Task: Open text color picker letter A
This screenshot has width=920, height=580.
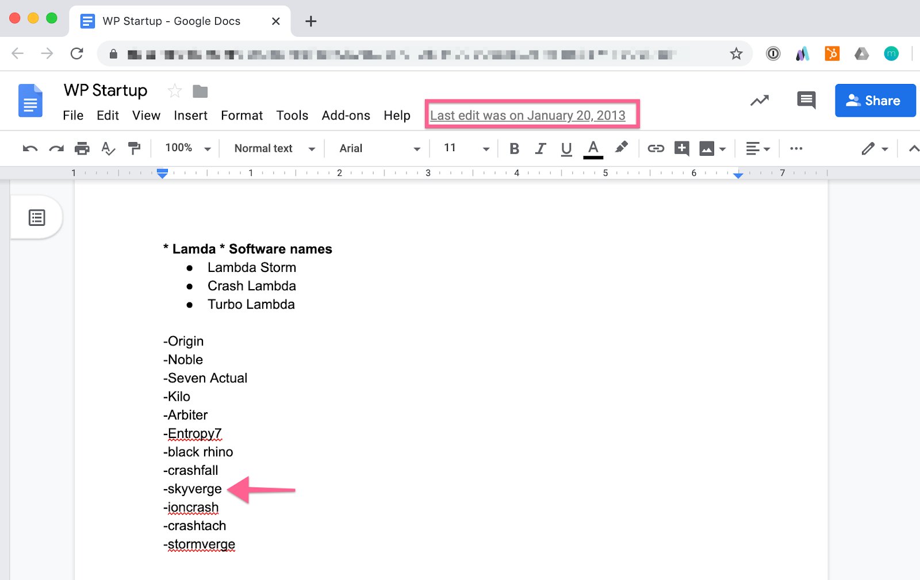Action: tap(593, 149)
